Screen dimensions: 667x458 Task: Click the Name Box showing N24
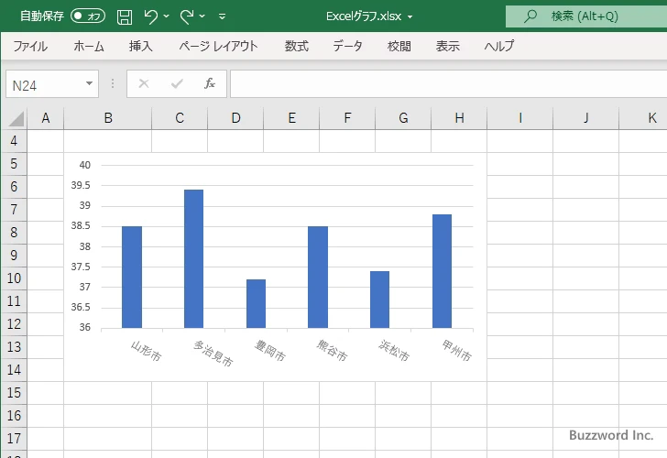tap(45, 84)
